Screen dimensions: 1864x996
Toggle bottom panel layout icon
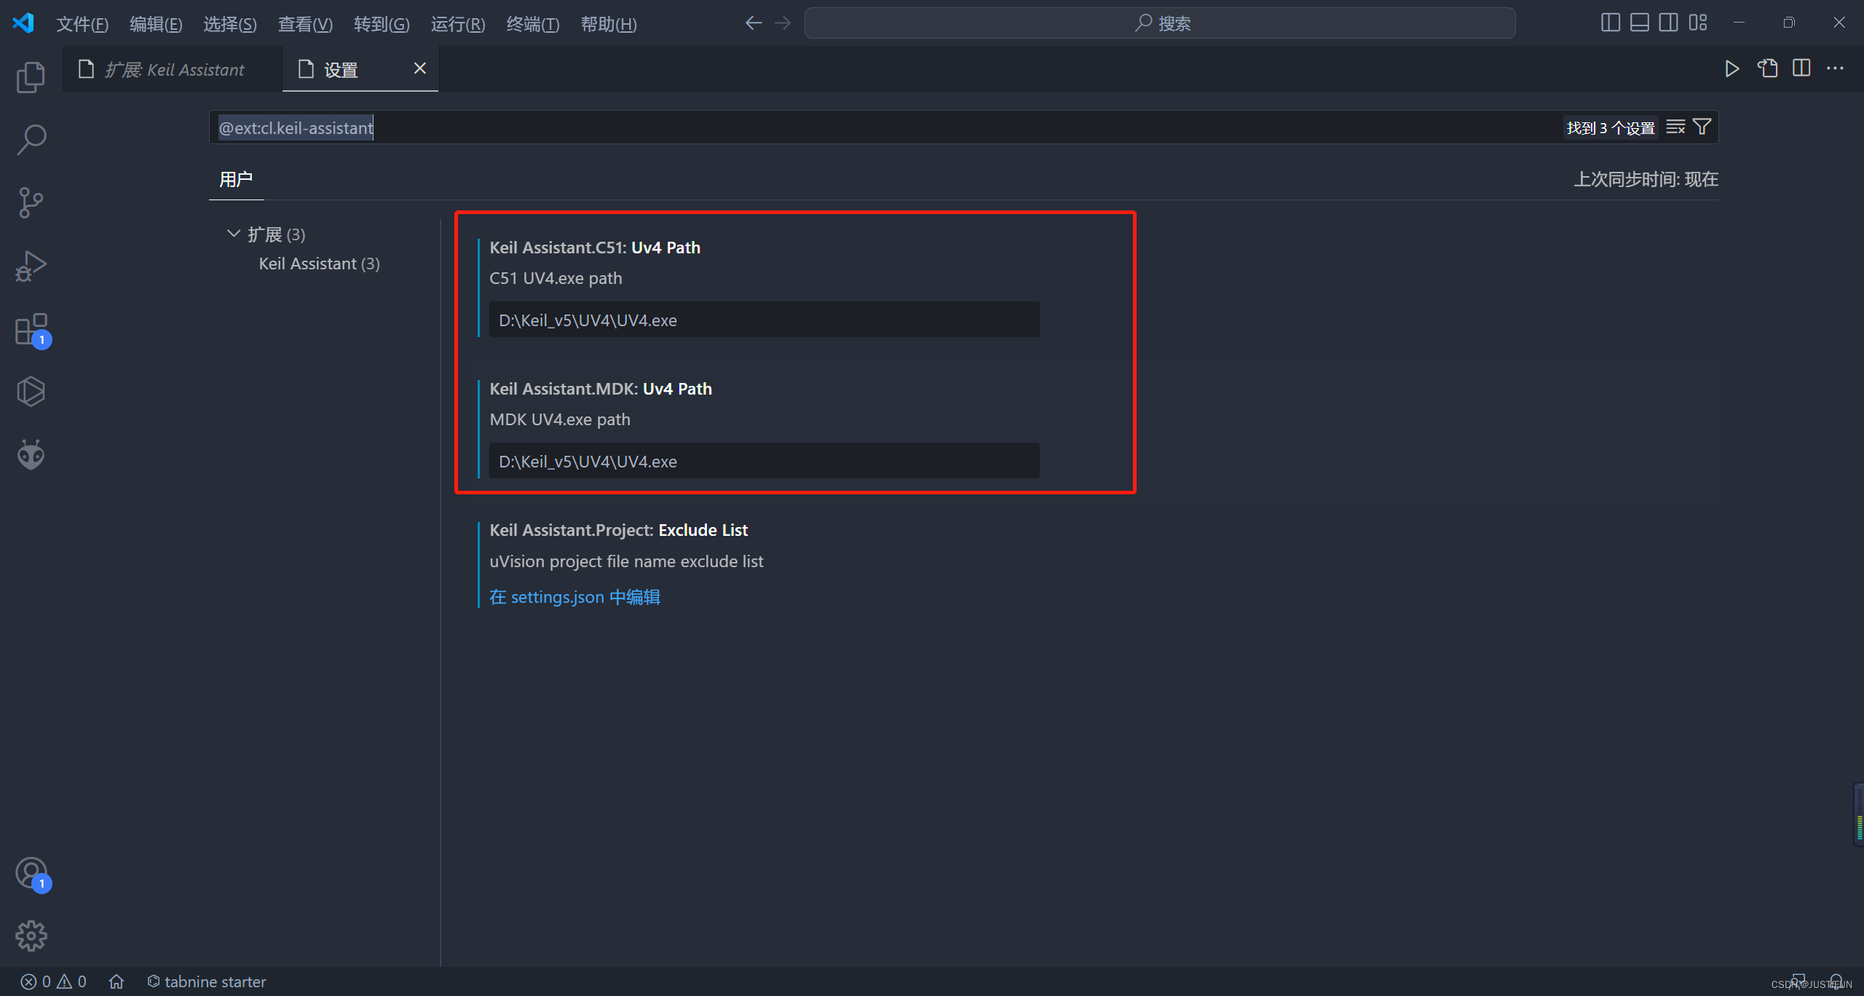1640,23
